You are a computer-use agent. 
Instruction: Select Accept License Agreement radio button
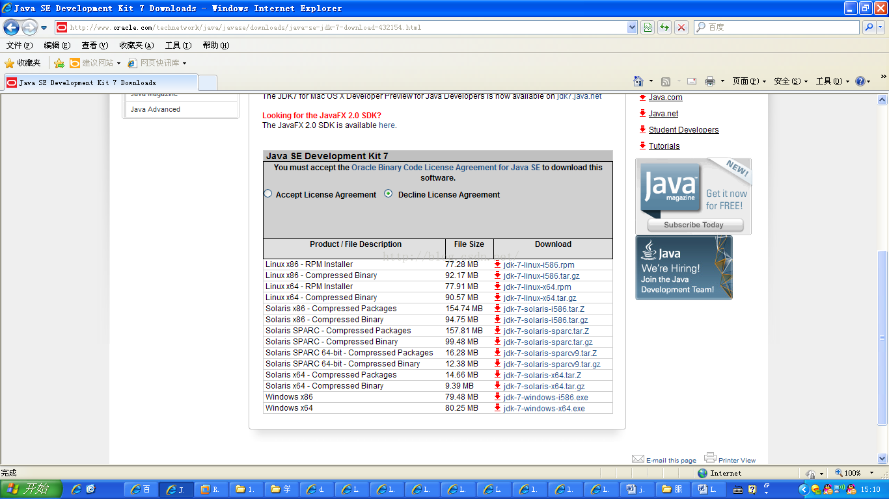click(267, 194)
